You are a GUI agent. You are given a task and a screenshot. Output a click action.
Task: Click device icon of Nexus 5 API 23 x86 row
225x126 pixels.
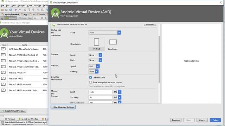click(x=3, y=72)
